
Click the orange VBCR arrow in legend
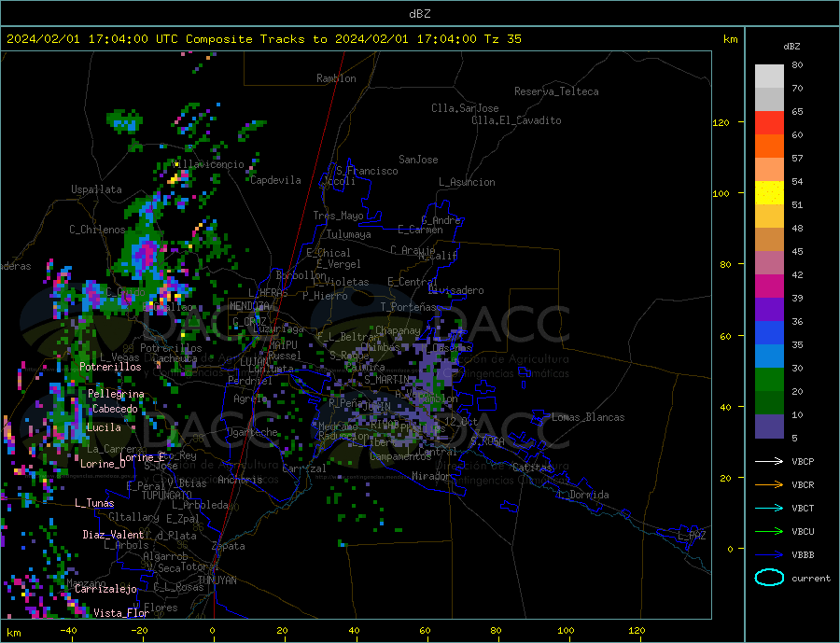tap(769, 485)
